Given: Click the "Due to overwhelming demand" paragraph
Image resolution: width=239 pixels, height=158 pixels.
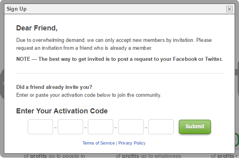Looking at the screenshot, I should [114, 44].
